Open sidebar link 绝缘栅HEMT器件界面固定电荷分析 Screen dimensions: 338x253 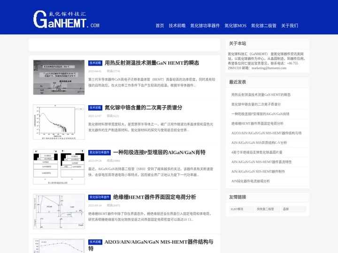pos(257,124)
